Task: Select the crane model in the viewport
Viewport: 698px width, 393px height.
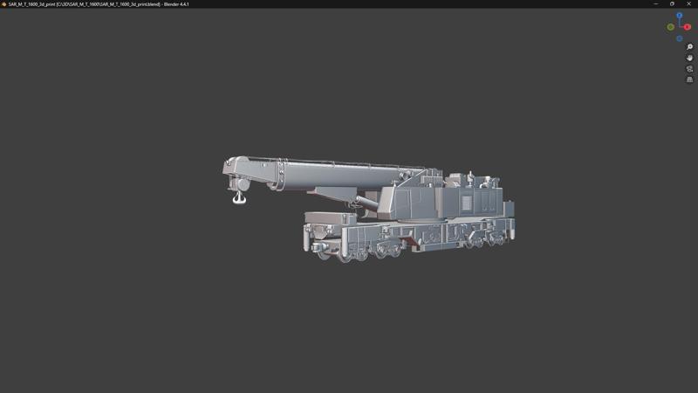Action: pyautogui.click(x=368, y=209)
